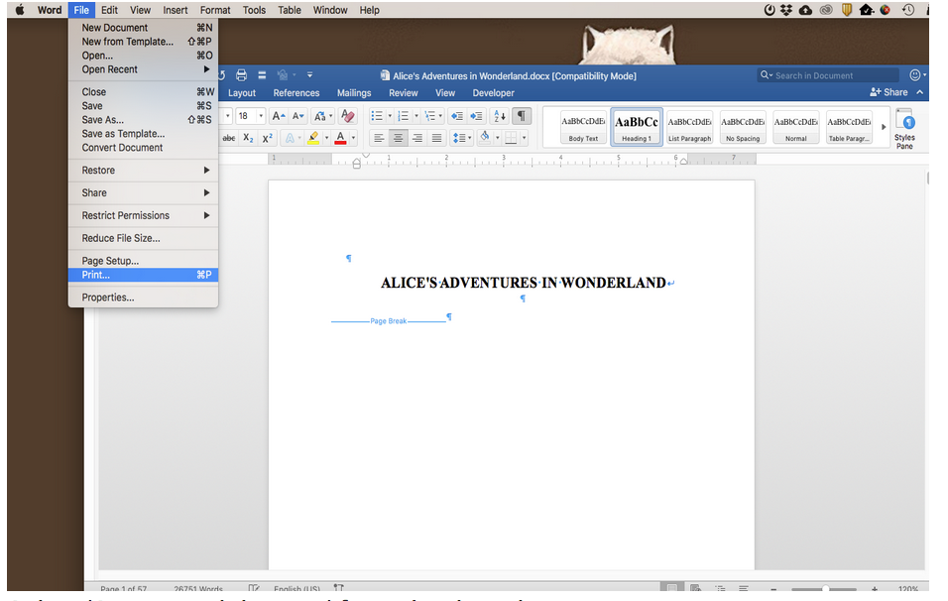Decrease paragraph indent

pyautogui.click(x=458, y=116)
